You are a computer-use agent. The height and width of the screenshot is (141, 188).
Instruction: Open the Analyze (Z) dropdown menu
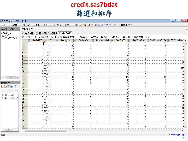coord(116,37)
